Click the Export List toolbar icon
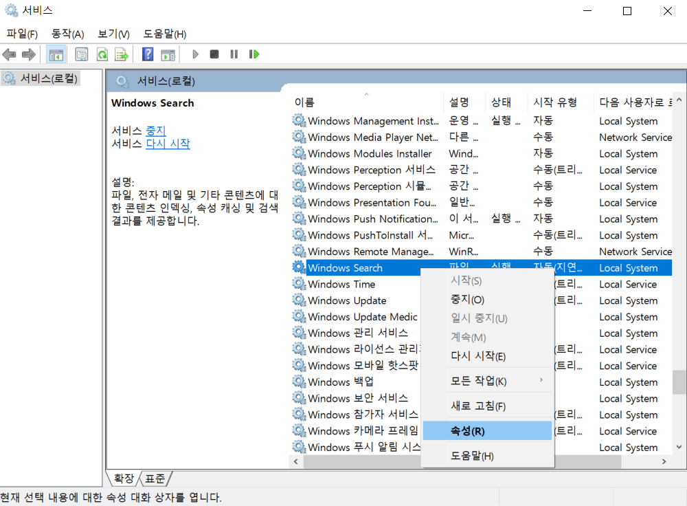This screenshot has width=687, height=506. click(x=122, y=54)
